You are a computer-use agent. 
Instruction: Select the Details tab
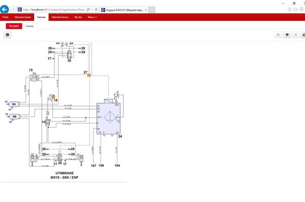(x=29, y=26)
